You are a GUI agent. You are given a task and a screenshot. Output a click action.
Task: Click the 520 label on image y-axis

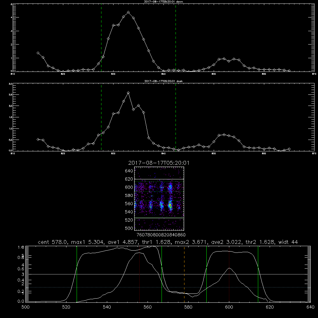[x=129, y=220]
